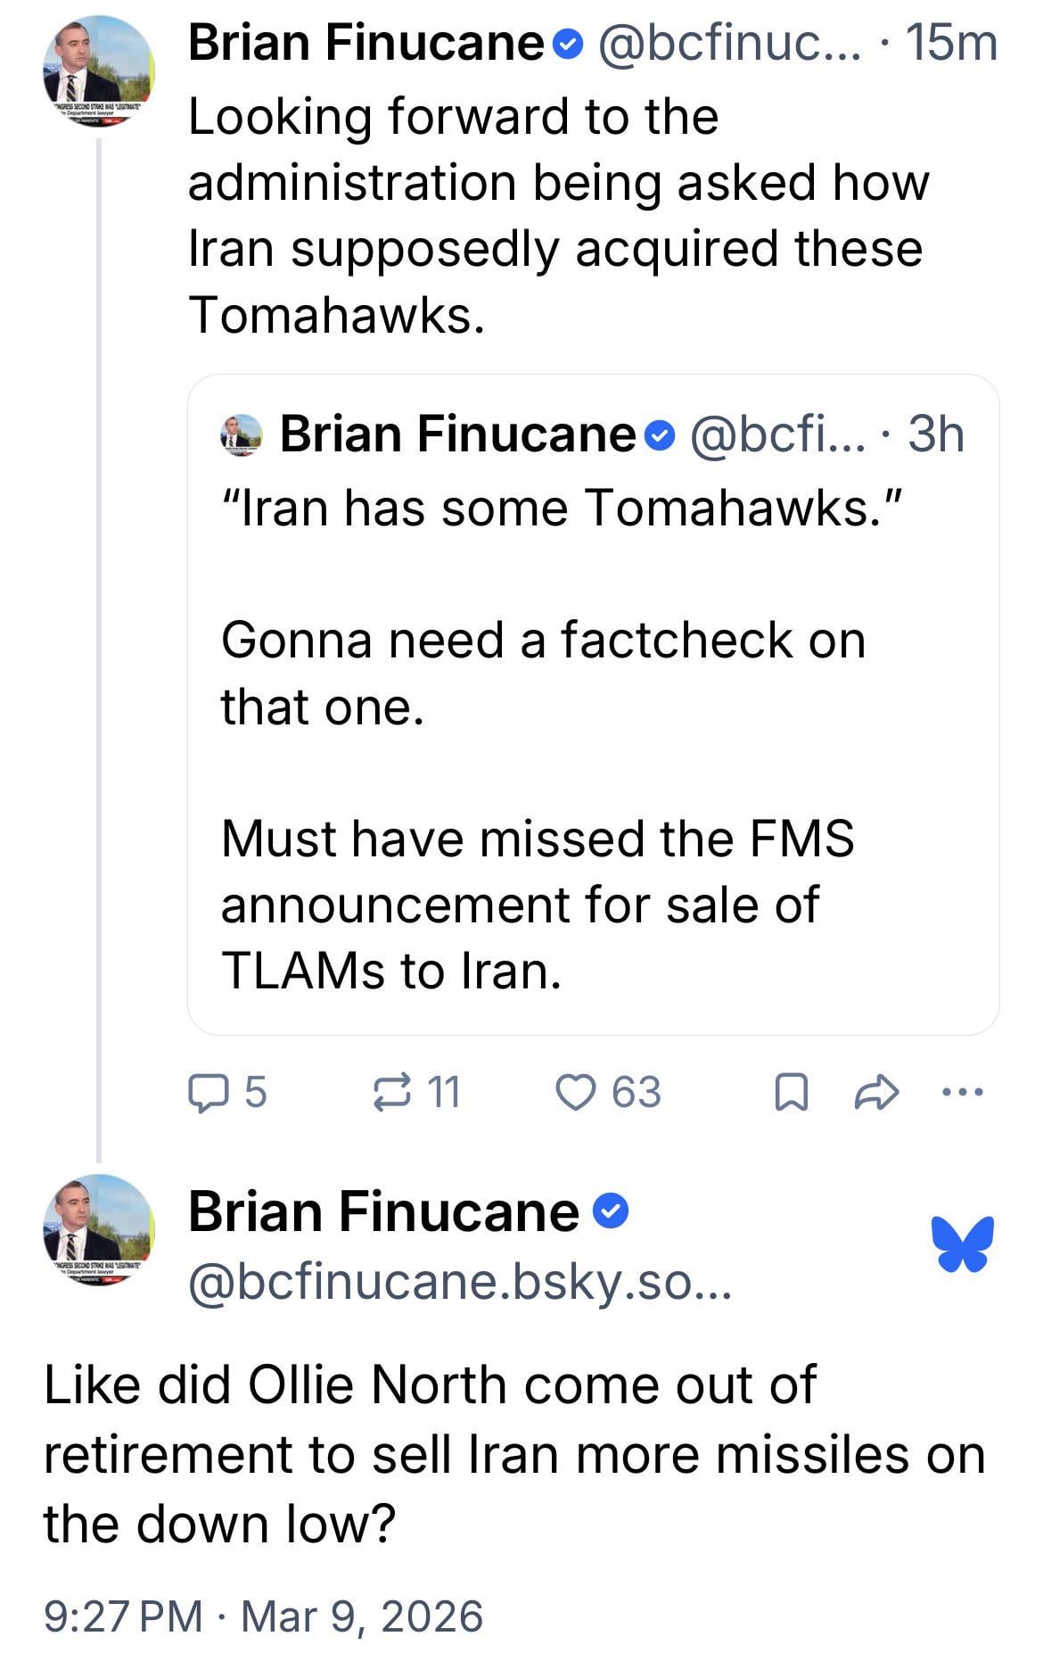Screen dimensions: 1043x1661
Task: Like the post with 63 likes
Action: point(575,1093)
